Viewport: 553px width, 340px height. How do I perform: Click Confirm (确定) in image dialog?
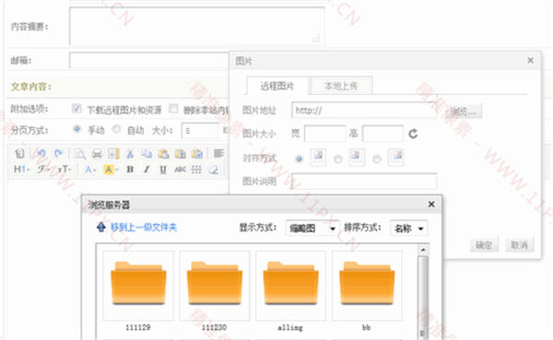pos(484,245)
